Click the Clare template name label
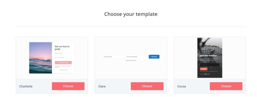 [x=102, y=86]
